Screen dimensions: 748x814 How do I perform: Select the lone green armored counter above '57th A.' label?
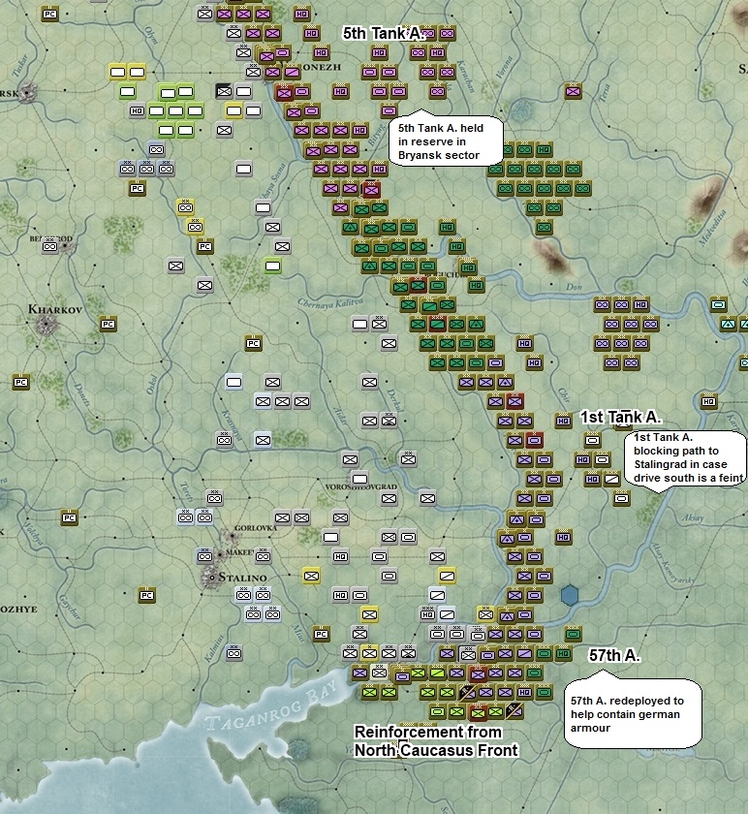573,634
